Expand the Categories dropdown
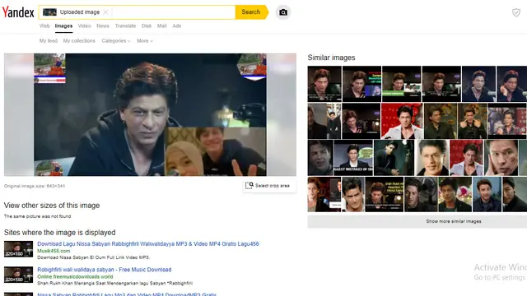The image size is (527, 296). pos(116,41)
